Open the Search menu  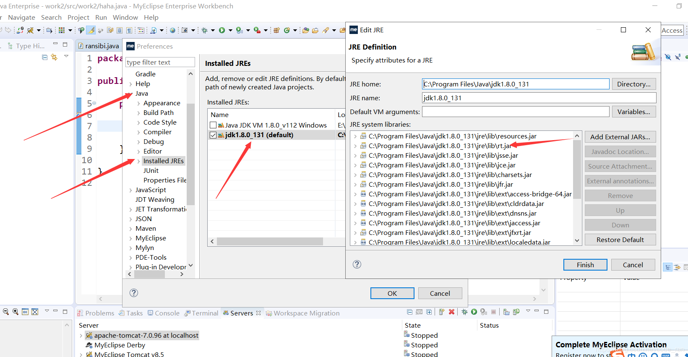pyautogui.click(x=51, y=17)
